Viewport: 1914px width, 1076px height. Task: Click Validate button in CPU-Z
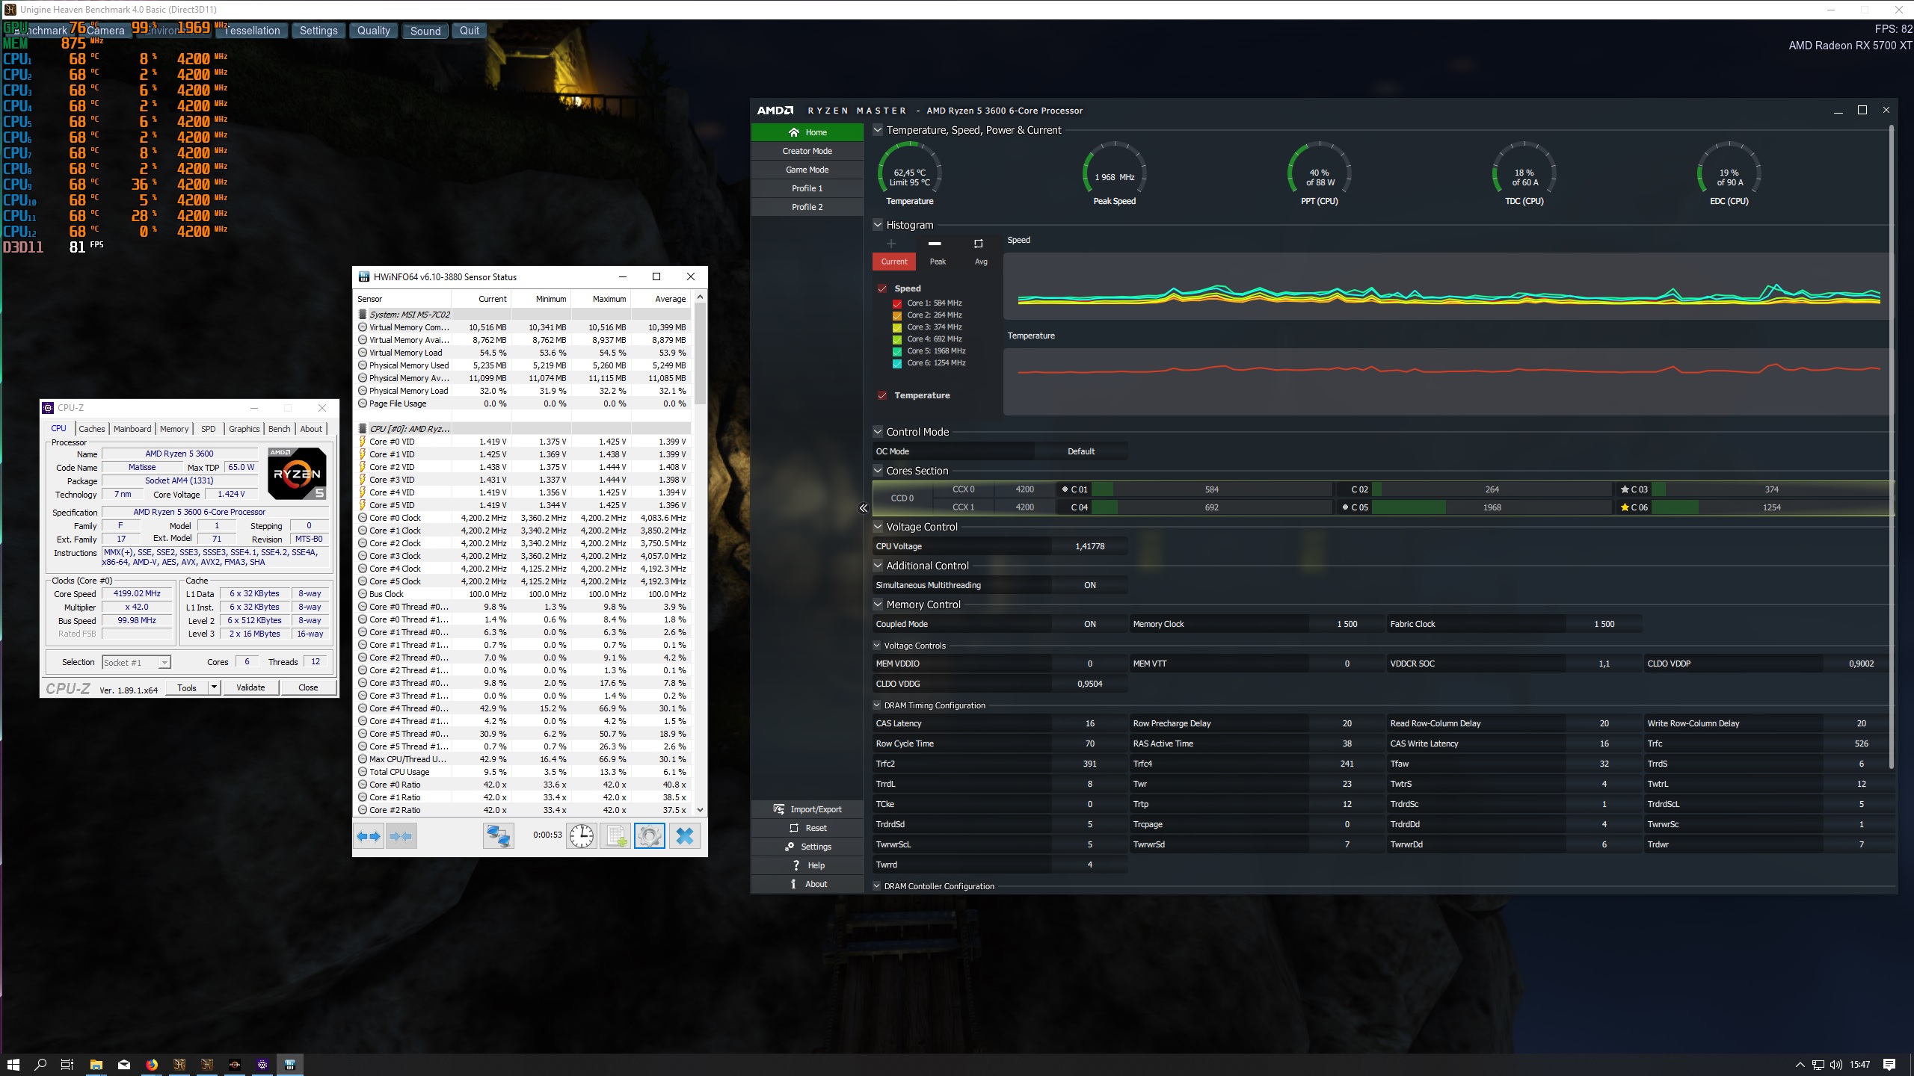(x=250, y=687)
